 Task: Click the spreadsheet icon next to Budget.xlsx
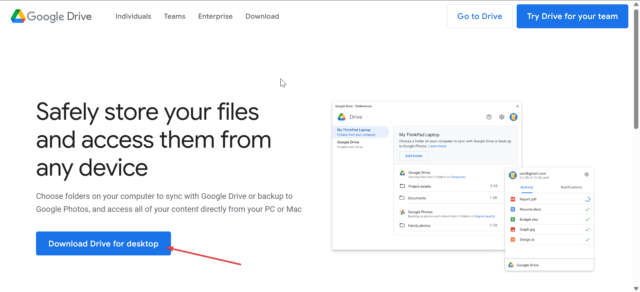(513, 219)
